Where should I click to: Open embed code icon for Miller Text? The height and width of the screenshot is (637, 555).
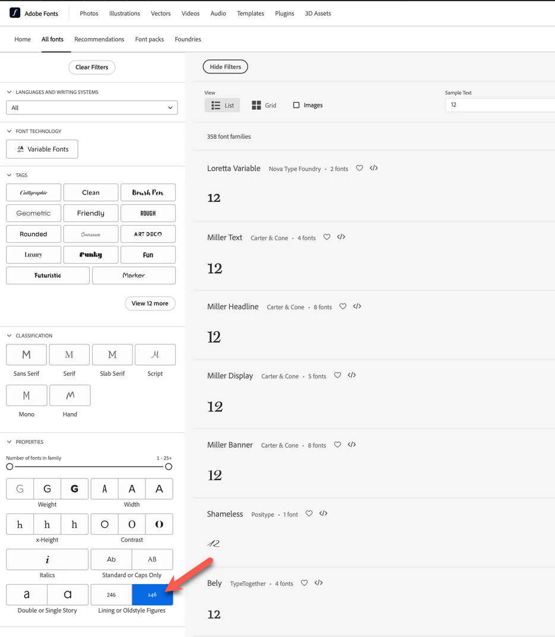coord(341,237)
